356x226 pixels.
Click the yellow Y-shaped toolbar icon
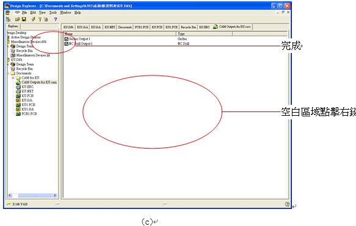[40, 19]
